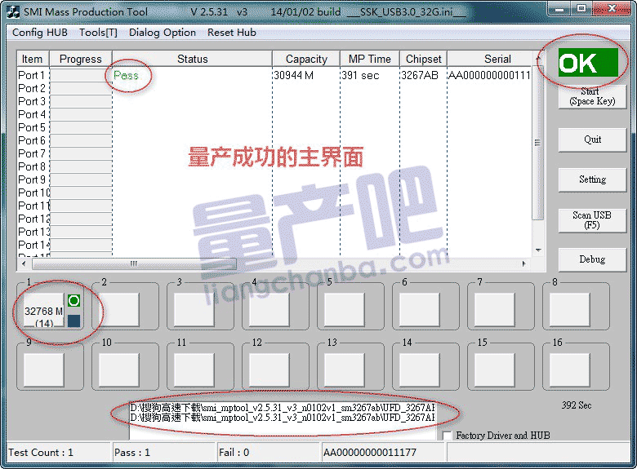Click the Pass status text for Port 1
The height and width of the screenshot is (469, 637).
[x=126, y=76]
